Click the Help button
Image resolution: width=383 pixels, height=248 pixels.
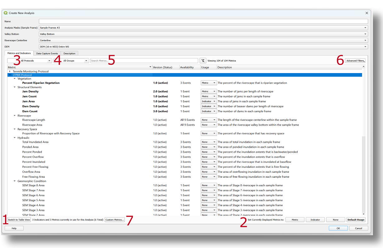point(14,228)
